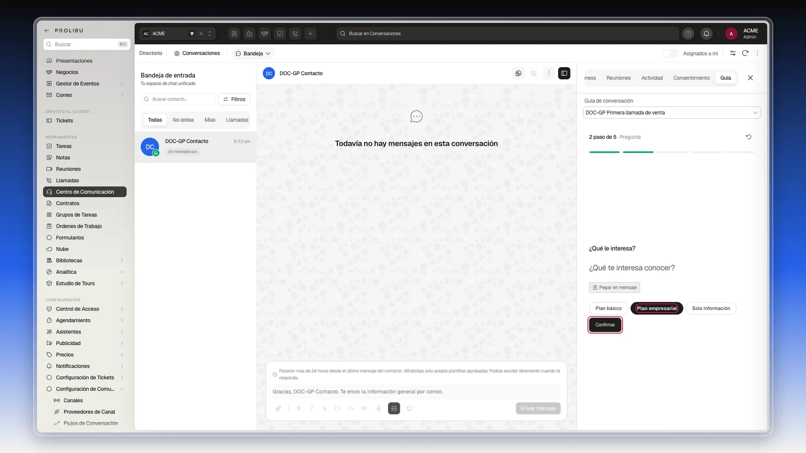The image size is (806, 453).
Task: Select the Plan empresarial option
Action: (657, 308)
